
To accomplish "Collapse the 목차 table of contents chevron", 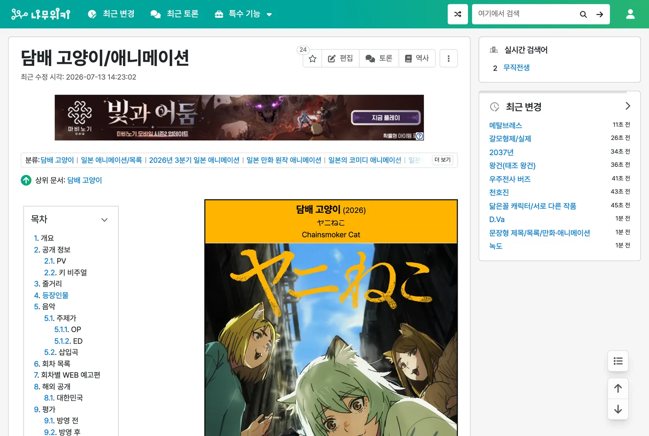I will coord(104,220).
